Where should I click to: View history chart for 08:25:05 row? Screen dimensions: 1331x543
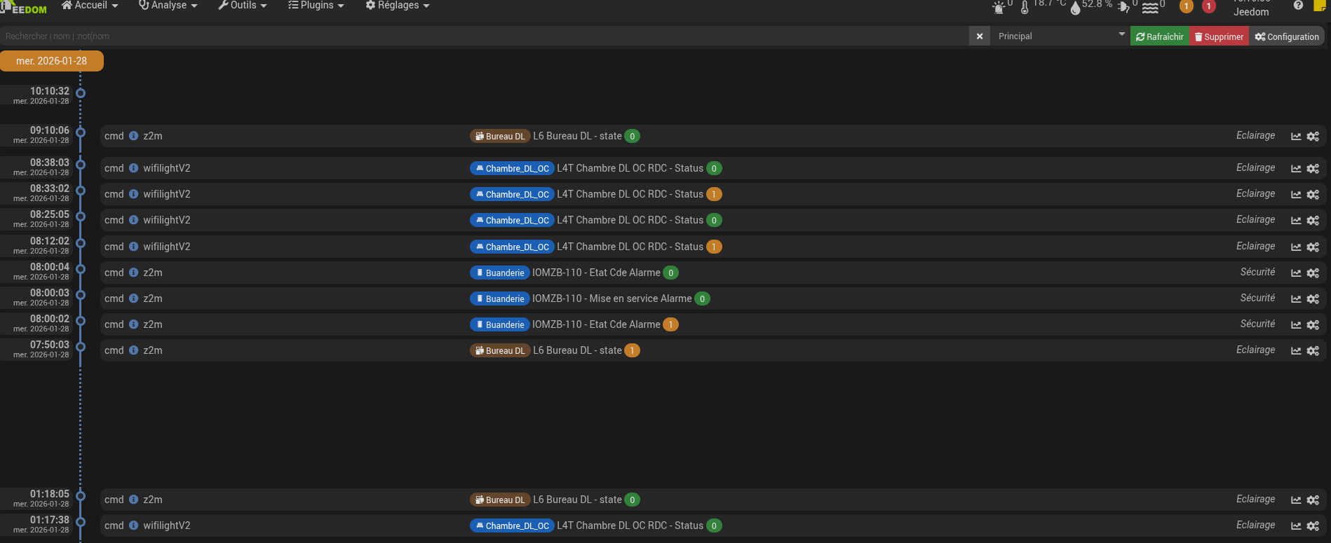point(1296,221)
